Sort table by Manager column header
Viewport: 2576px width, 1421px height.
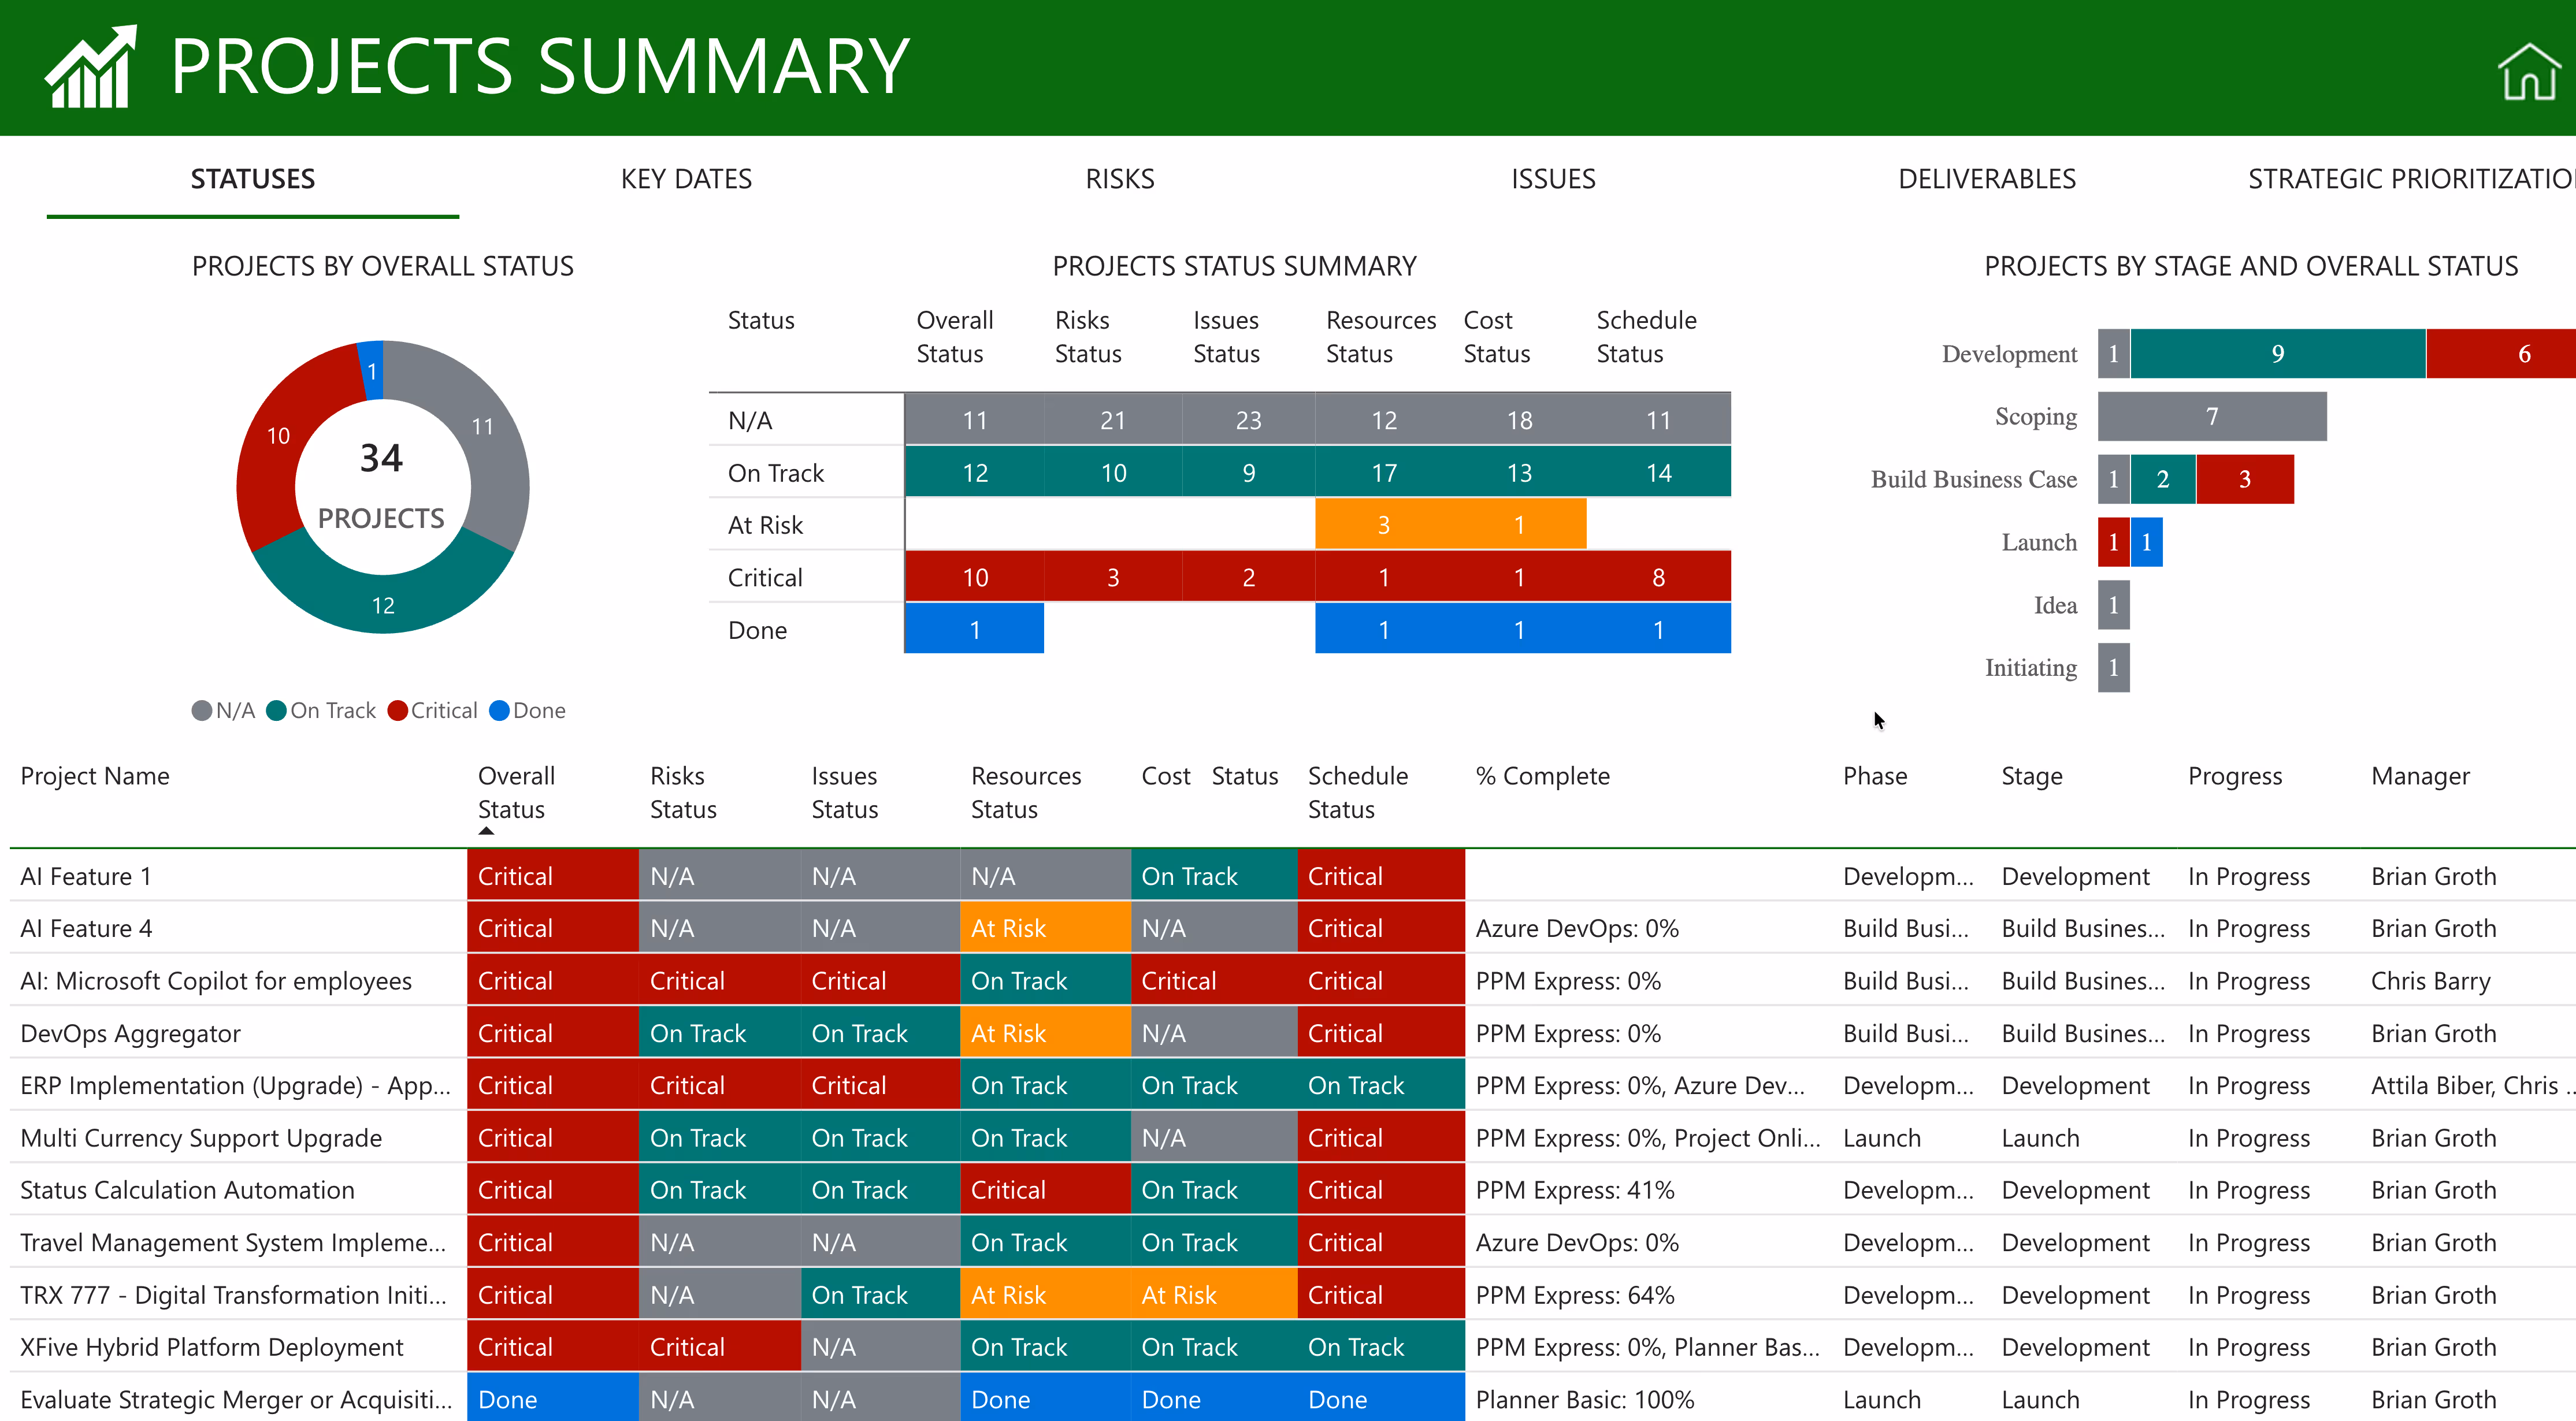click(x=2419, y=776)
